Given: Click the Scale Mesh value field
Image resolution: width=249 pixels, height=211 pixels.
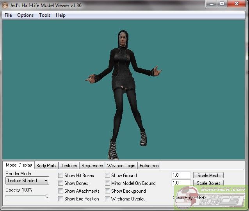Looking at the screenshot, I should pyautogui.click(x=181, y=175).
